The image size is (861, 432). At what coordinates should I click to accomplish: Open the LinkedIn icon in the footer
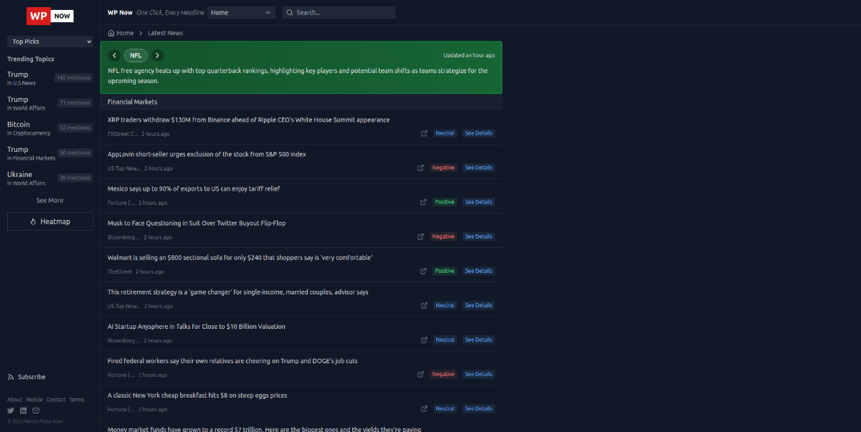(x=23, y=411)
